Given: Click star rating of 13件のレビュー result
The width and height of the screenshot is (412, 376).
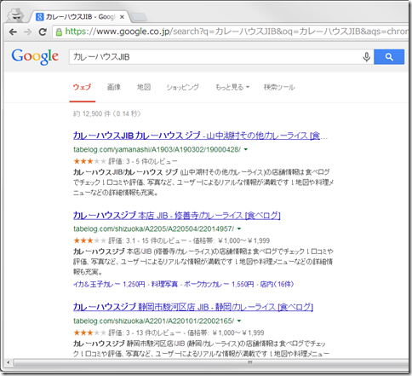Looking at the screenshot, I should [x=89, y=333].
